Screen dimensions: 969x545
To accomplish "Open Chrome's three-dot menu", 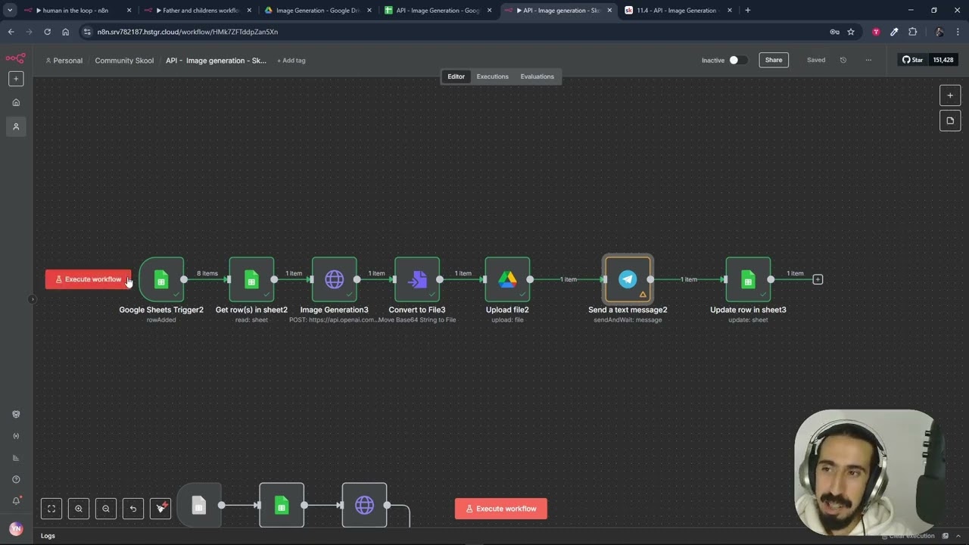I will click(x=958, y=32).
